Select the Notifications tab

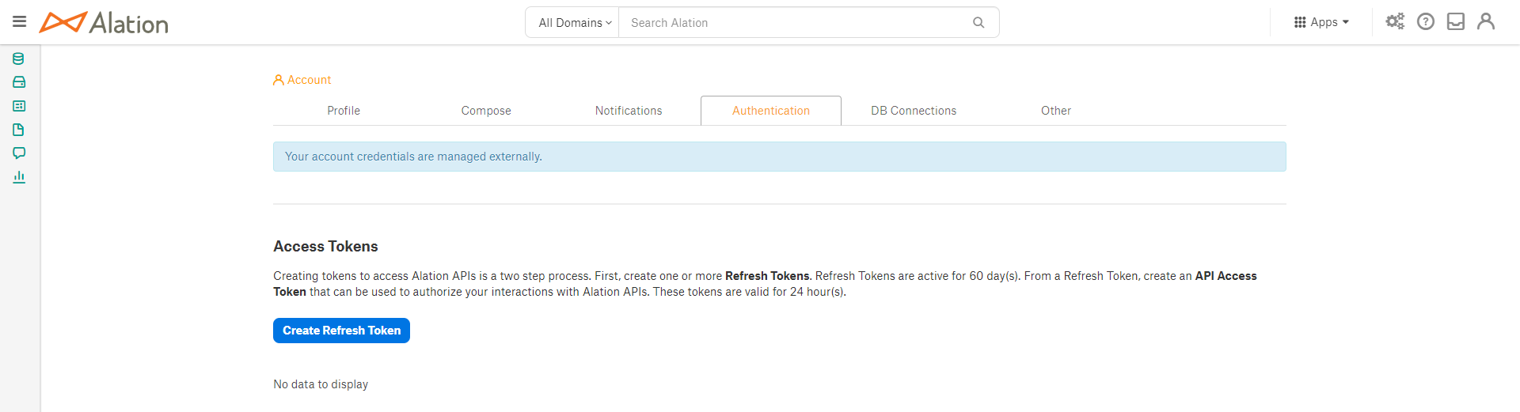click(x=629, y=111)
